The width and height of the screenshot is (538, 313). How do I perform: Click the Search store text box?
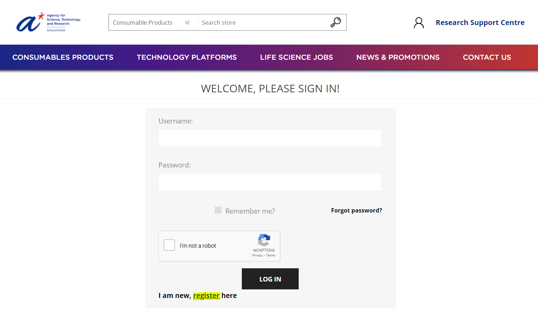(263, 23)
